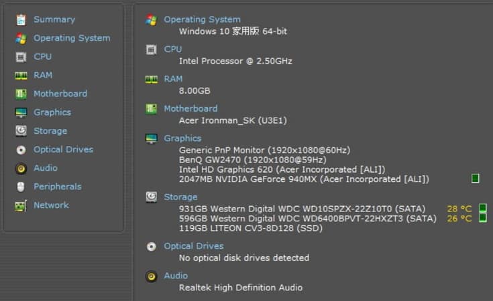Click the '26 °C' drive temperature
This screenshot has width=493, height=301.
click(459, 219)
